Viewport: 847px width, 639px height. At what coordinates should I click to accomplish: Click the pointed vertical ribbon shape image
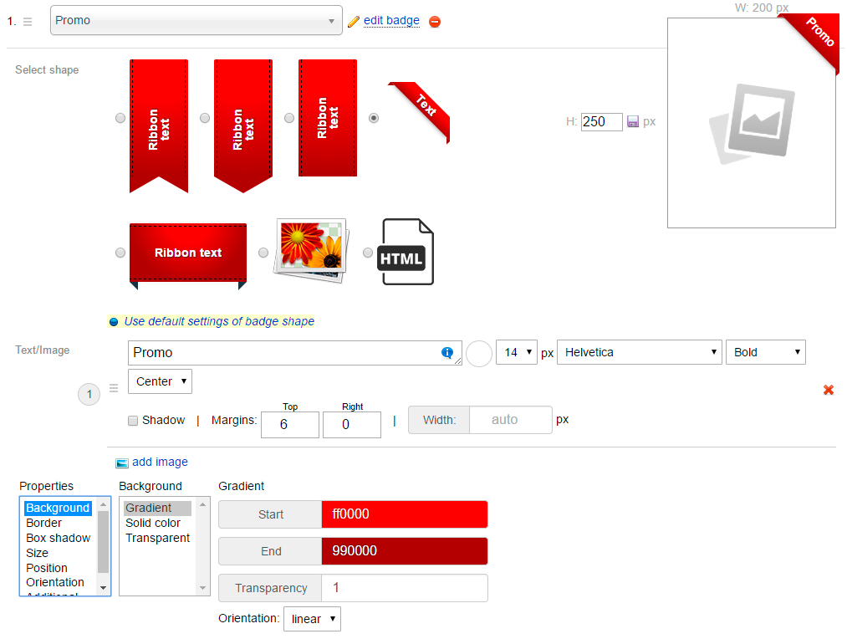[243, 125]
